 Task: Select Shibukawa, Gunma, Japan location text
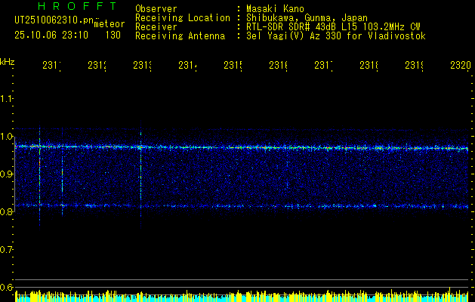pyautogui.click(x=307, y=18)
